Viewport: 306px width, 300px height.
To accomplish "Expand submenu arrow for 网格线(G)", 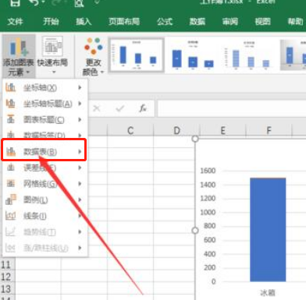I will [x=80, y=184].
